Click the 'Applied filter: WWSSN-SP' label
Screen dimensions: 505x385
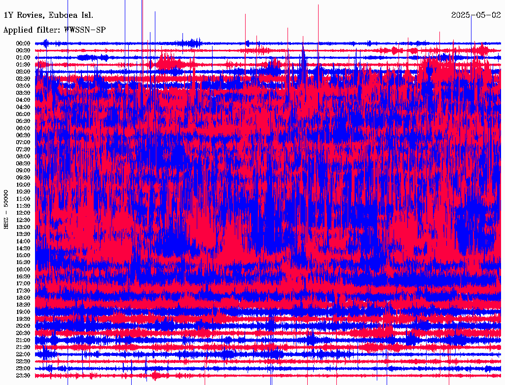[54, 30]
